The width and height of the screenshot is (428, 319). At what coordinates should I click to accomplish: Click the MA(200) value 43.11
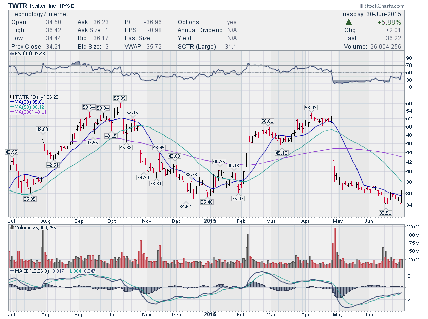pos(41,112)
